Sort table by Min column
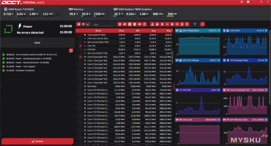Screen dimensions: 271x146 pos(138,31)
